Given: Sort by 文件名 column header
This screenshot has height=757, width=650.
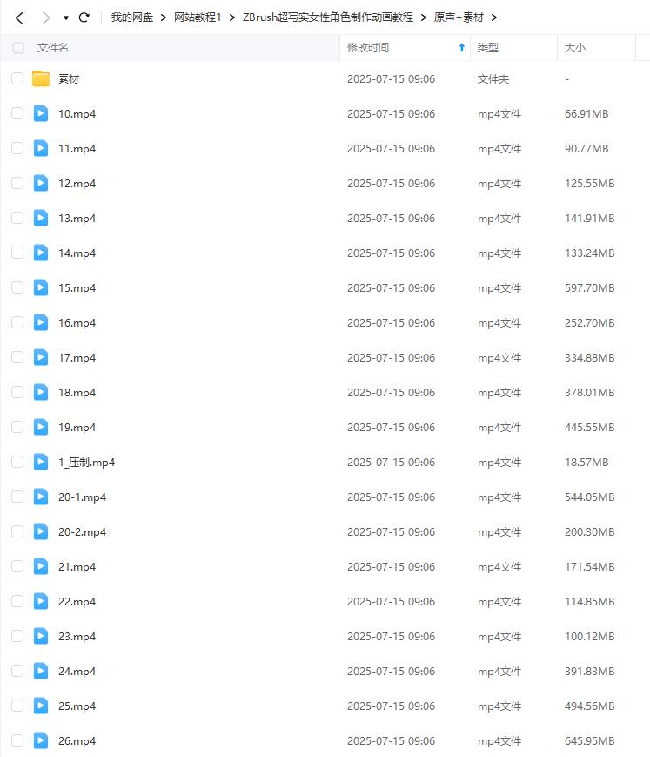Looking at the screenshot, I should pyautogui.click(x=52, y=48).
